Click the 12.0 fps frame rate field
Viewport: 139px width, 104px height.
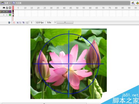[x=40, y=22]
